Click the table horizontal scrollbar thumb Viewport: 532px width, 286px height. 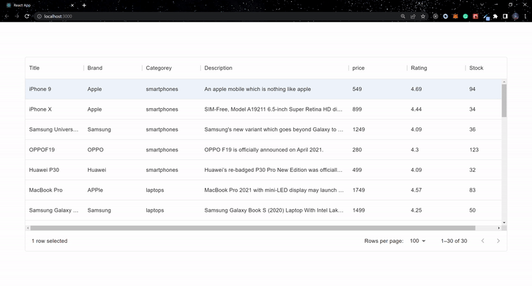coord(253,228)
